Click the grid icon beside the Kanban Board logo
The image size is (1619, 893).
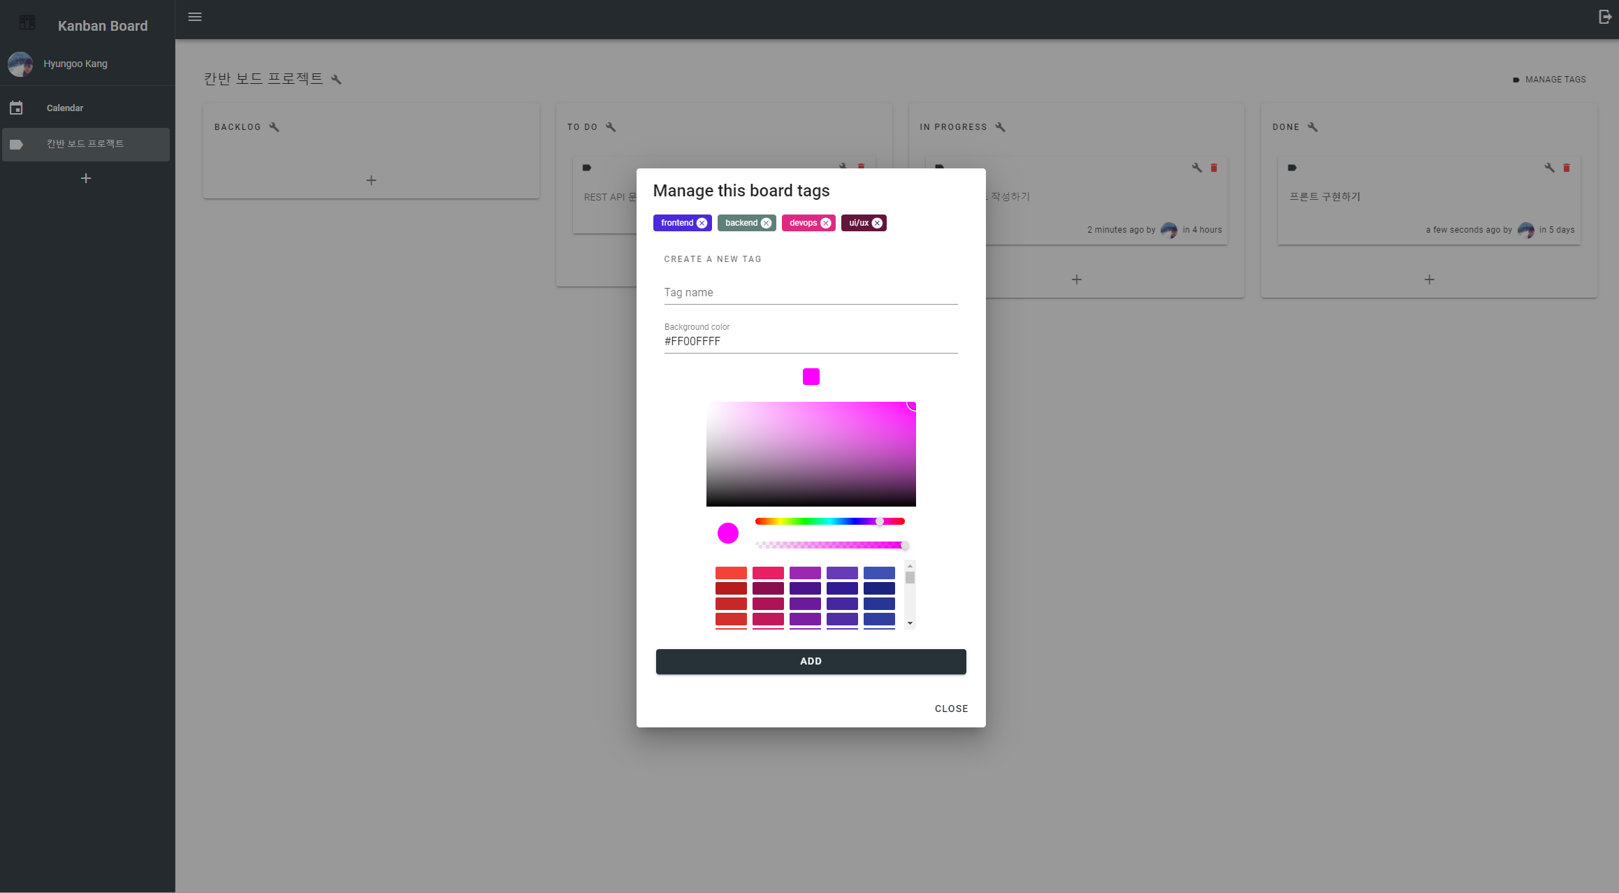click(x=27, y=22)
